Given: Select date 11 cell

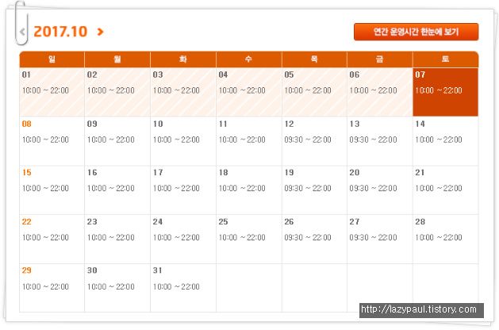Looking at the screenshot, I should pos(249,141).
